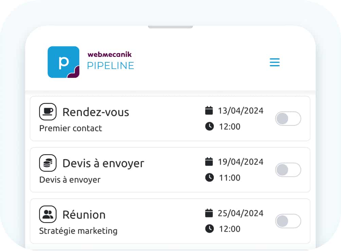Click the calendar icon next to 25/04/2024
Screen dimensions: 341x251
209,213
